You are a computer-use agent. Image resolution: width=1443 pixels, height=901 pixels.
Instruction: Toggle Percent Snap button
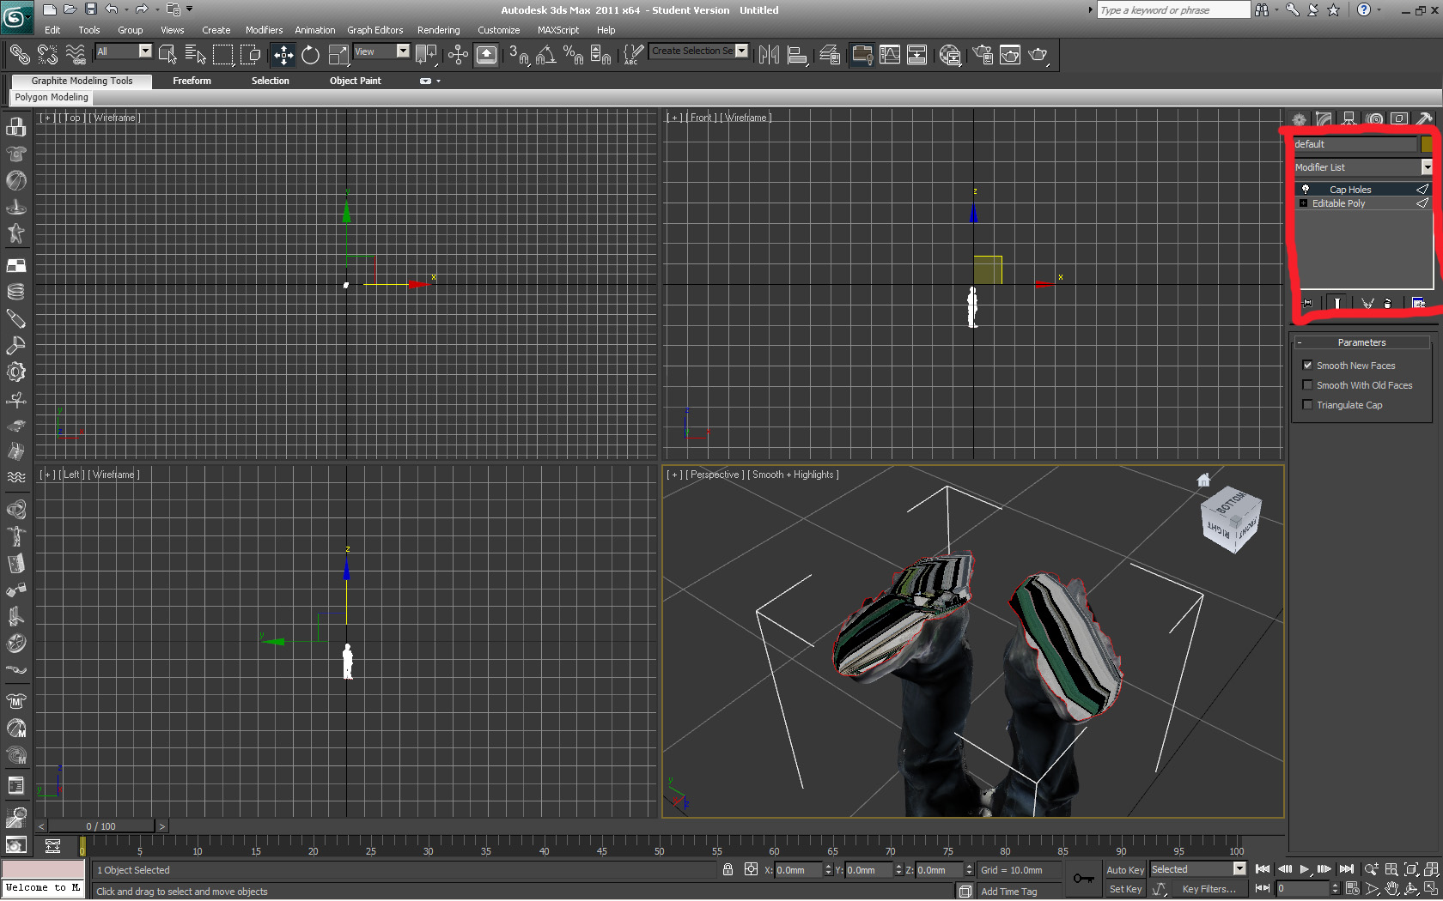point(573,55)
